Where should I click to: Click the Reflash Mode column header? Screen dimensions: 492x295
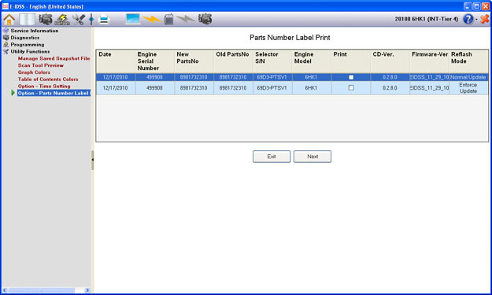tap(469, 61)
